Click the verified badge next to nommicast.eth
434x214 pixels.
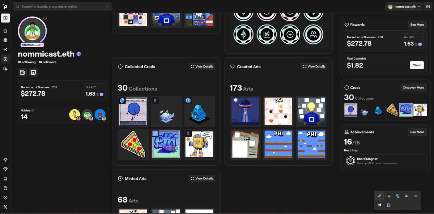pos(78,54)
